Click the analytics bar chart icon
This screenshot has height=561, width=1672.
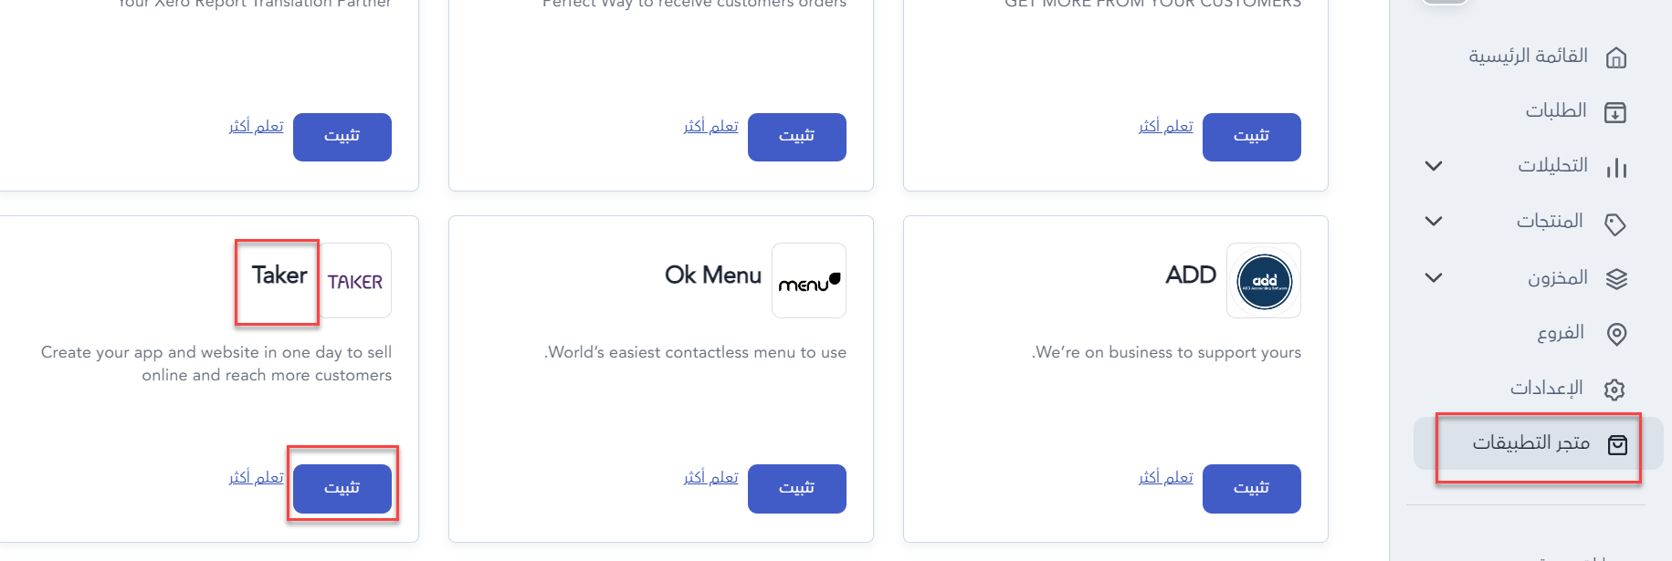1616,168
